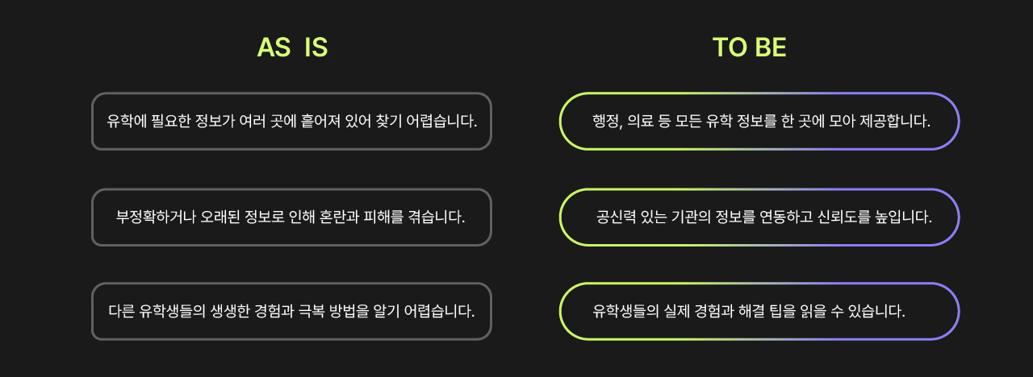This screenshot has height=377, width=1033.
Task: Click the "유학생들의 실제 경험과 해결 팁" pill
Action: (x=759, y=311)
